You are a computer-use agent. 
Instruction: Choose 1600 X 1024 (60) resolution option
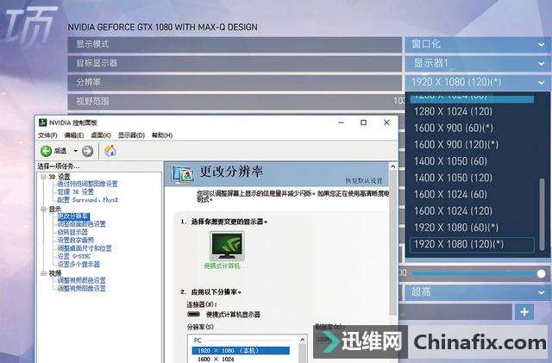[472, 194]
